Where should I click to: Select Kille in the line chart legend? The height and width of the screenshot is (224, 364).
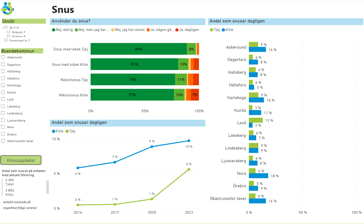(58, 131)
